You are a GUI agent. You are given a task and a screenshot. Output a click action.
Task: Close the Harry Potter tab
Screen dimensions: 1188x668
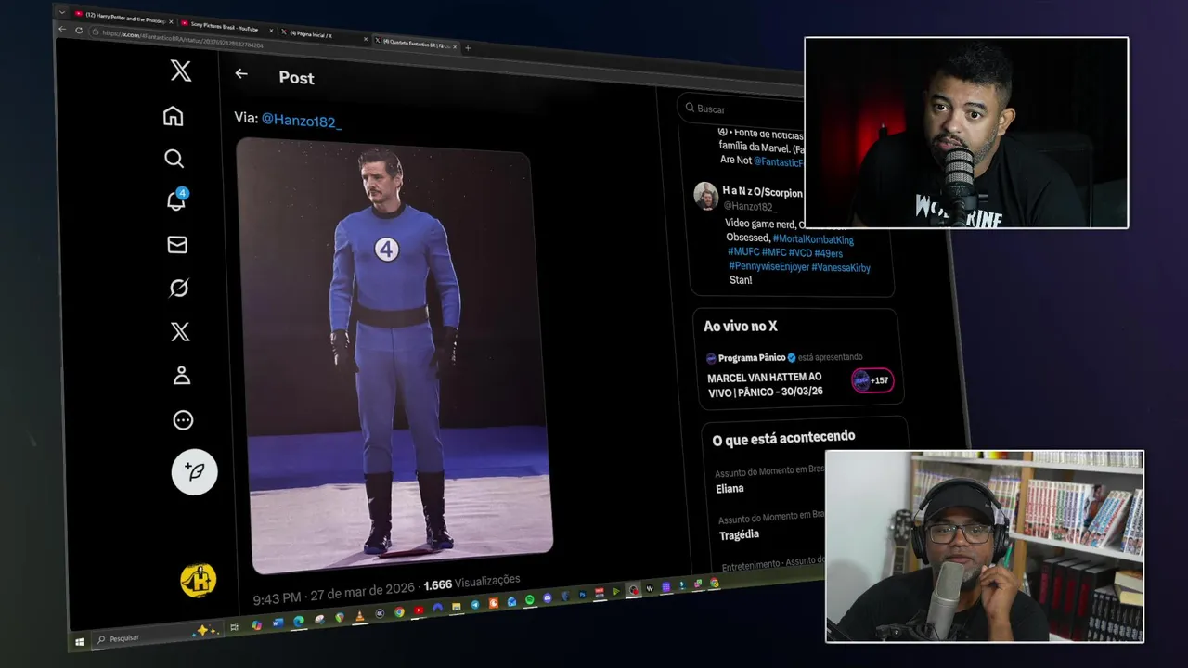(171, 21)
